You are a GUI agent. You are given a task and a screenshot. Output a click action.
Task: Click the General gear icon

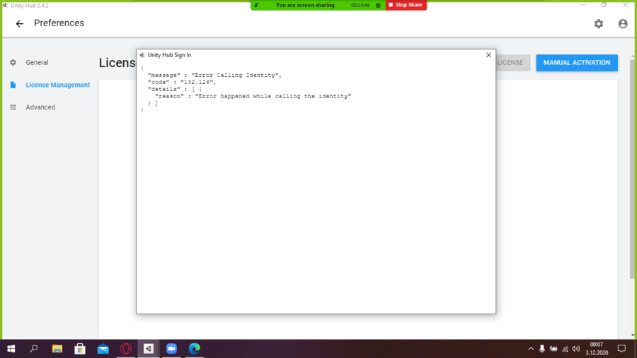point(13,62)
